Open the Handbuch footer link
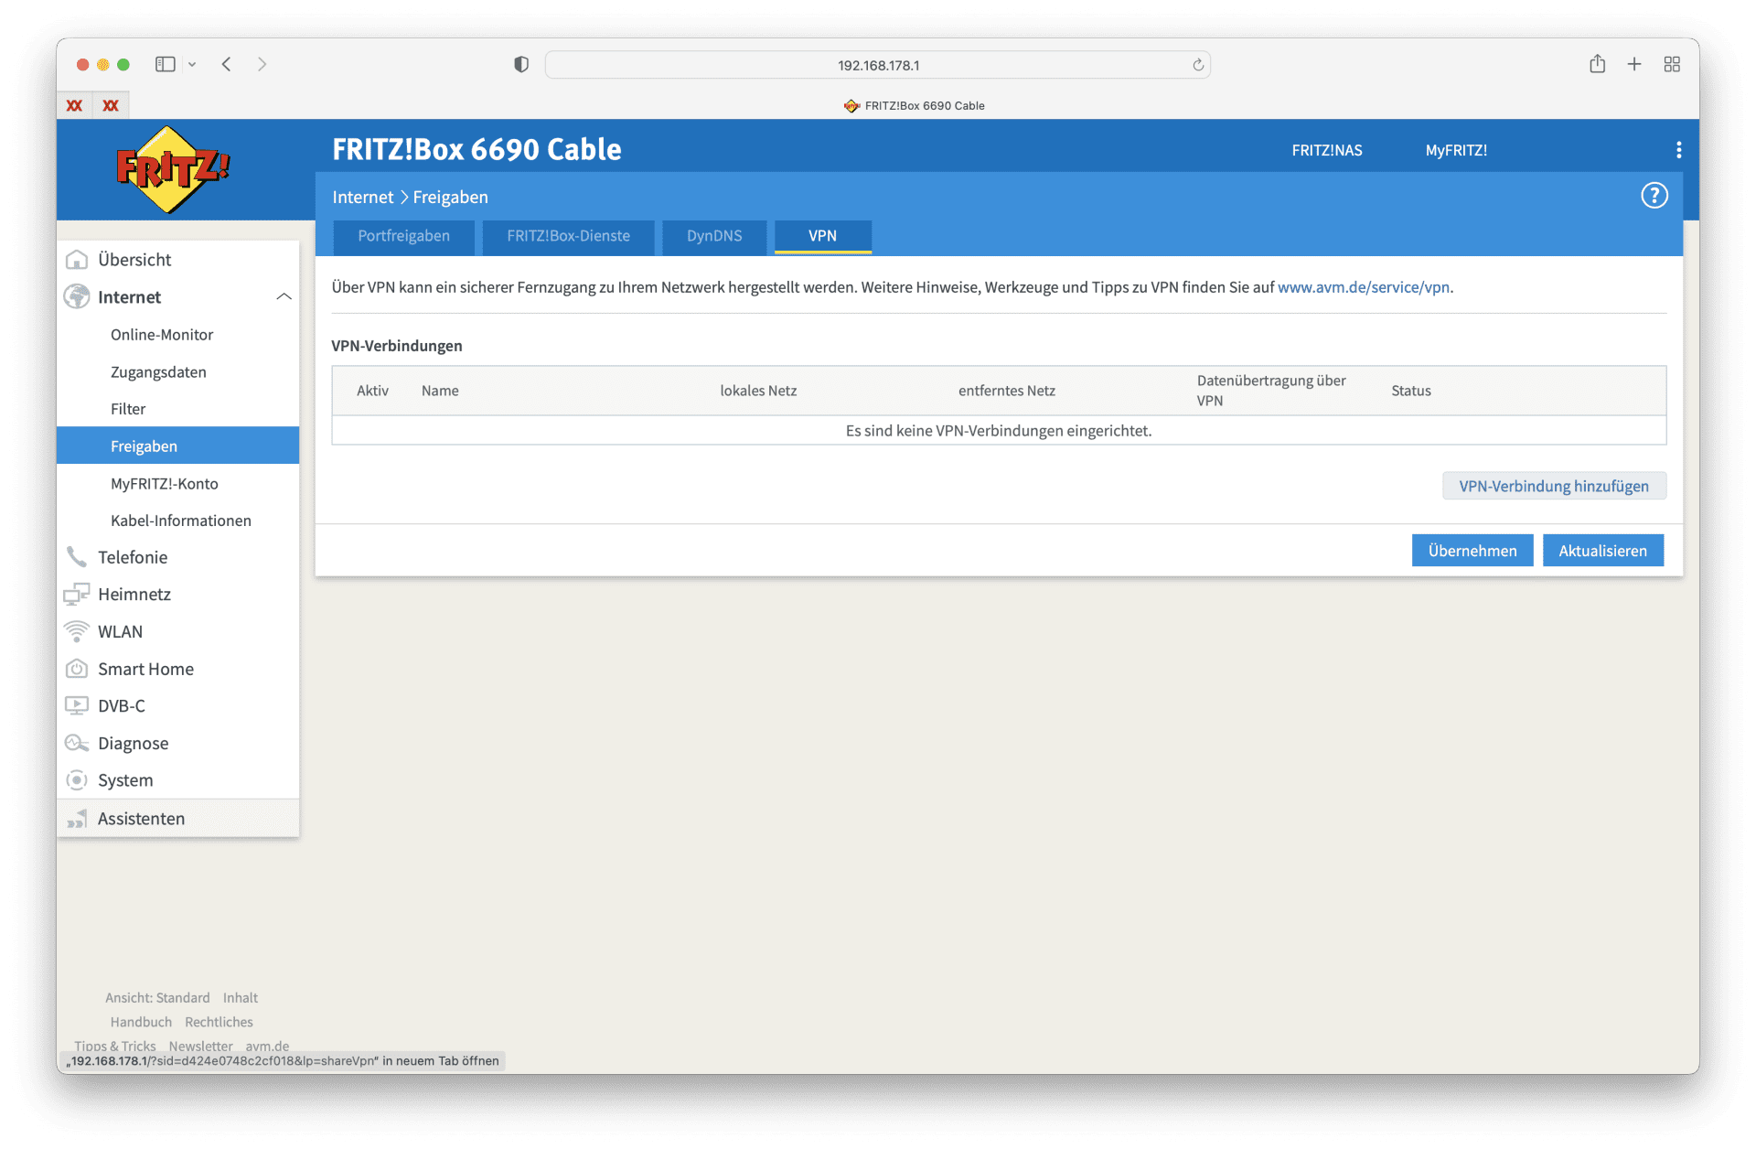 coord(141,1023)
